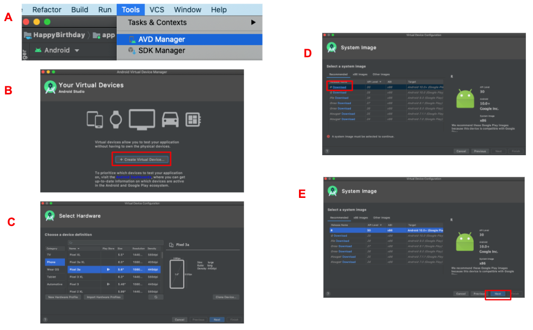Open the Android project view dropdown

pos(57,50)
